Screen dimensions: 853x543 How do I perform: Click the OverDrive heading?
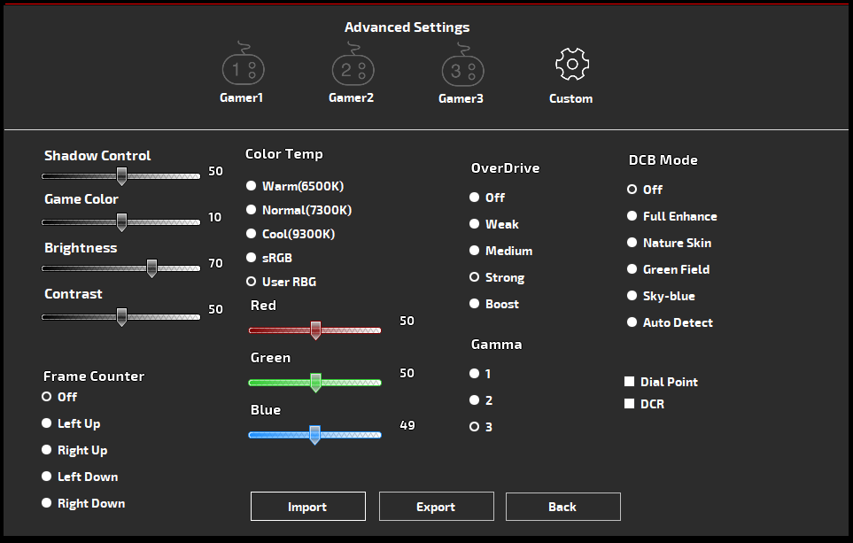point(506,168)
